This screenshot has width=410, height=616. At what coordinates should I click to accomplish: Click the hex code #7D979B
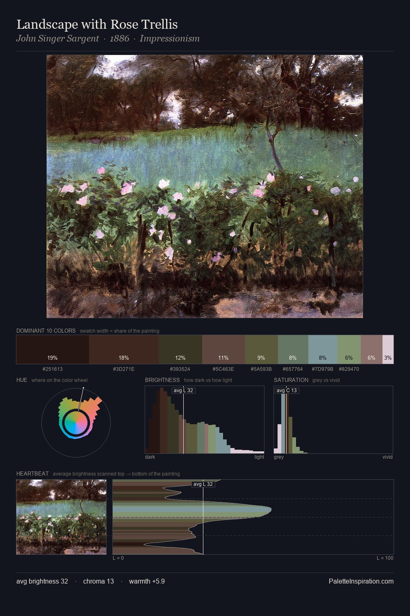(x=323, y=369)
